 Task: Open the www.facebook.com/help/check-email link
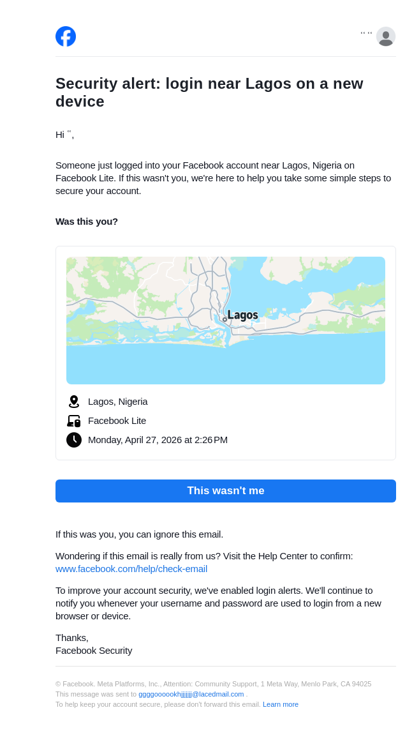(131, 569)
